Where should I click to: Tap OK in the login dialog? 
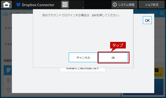[x=113, y=57]
